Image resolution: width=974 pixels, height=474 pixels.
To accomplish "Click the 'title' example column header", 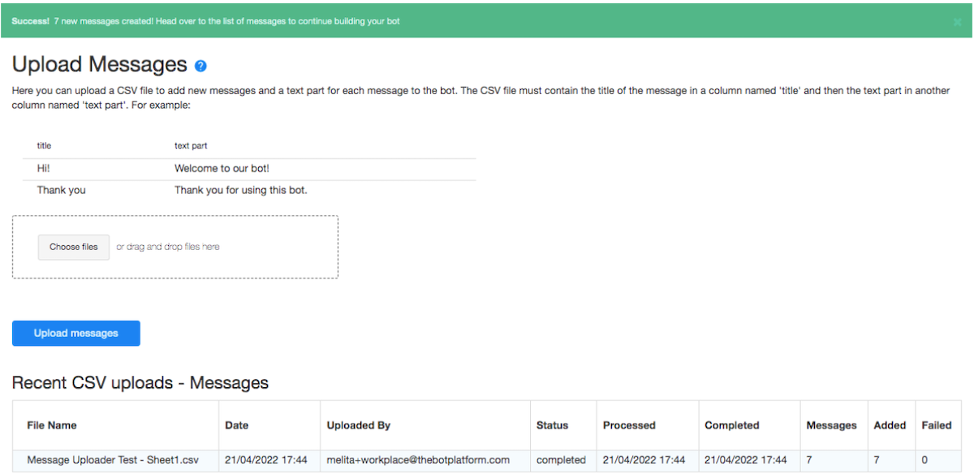I will tap(45, 146).
